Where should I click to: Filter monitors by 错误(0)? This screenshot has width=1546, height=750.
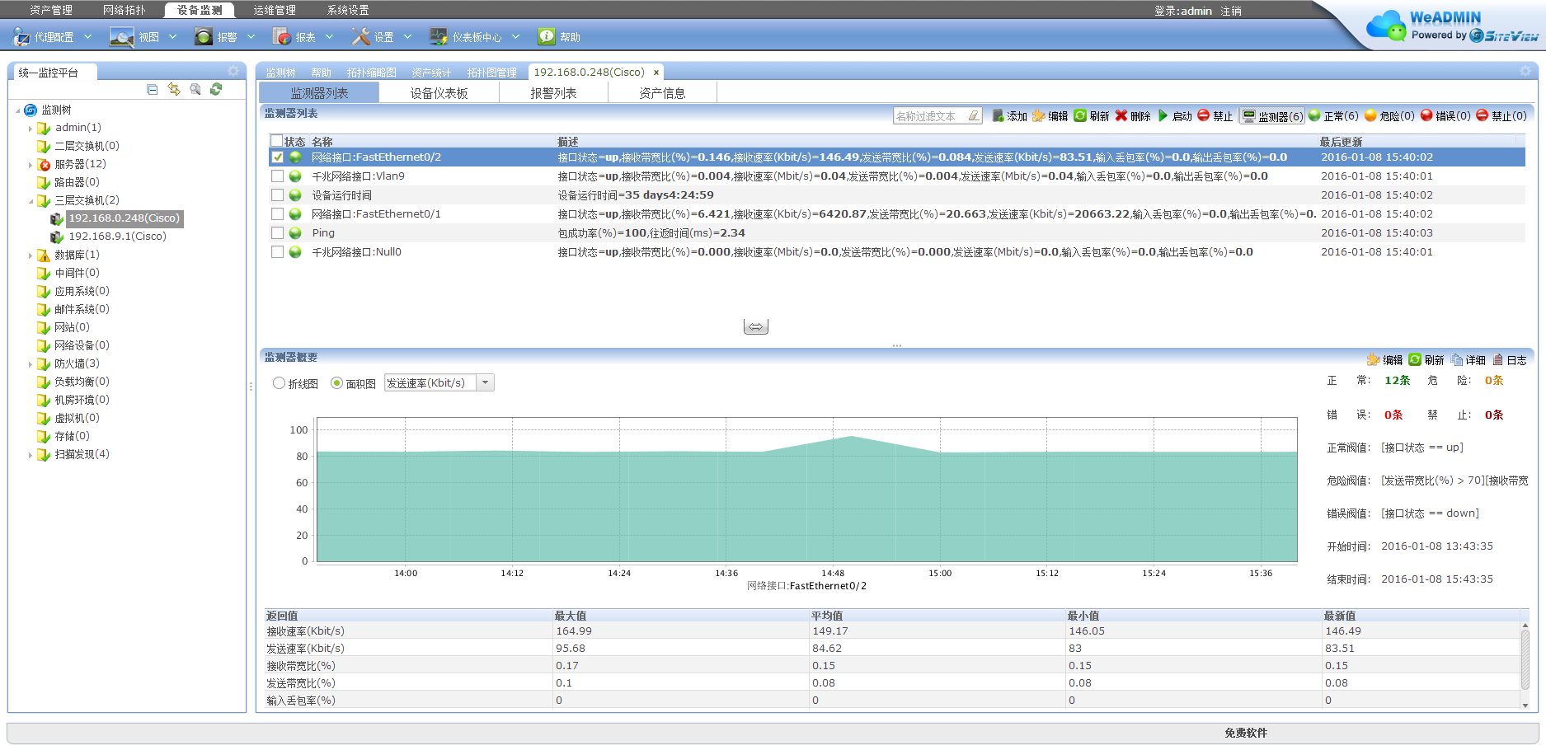(x=1445, y=115)
